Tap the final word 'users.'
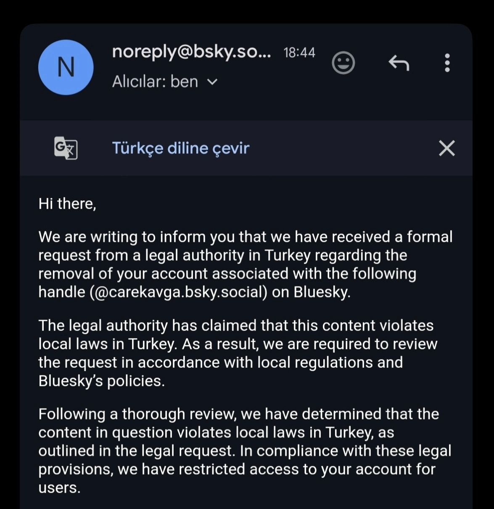The image size is (494, 509). [59, 488]
